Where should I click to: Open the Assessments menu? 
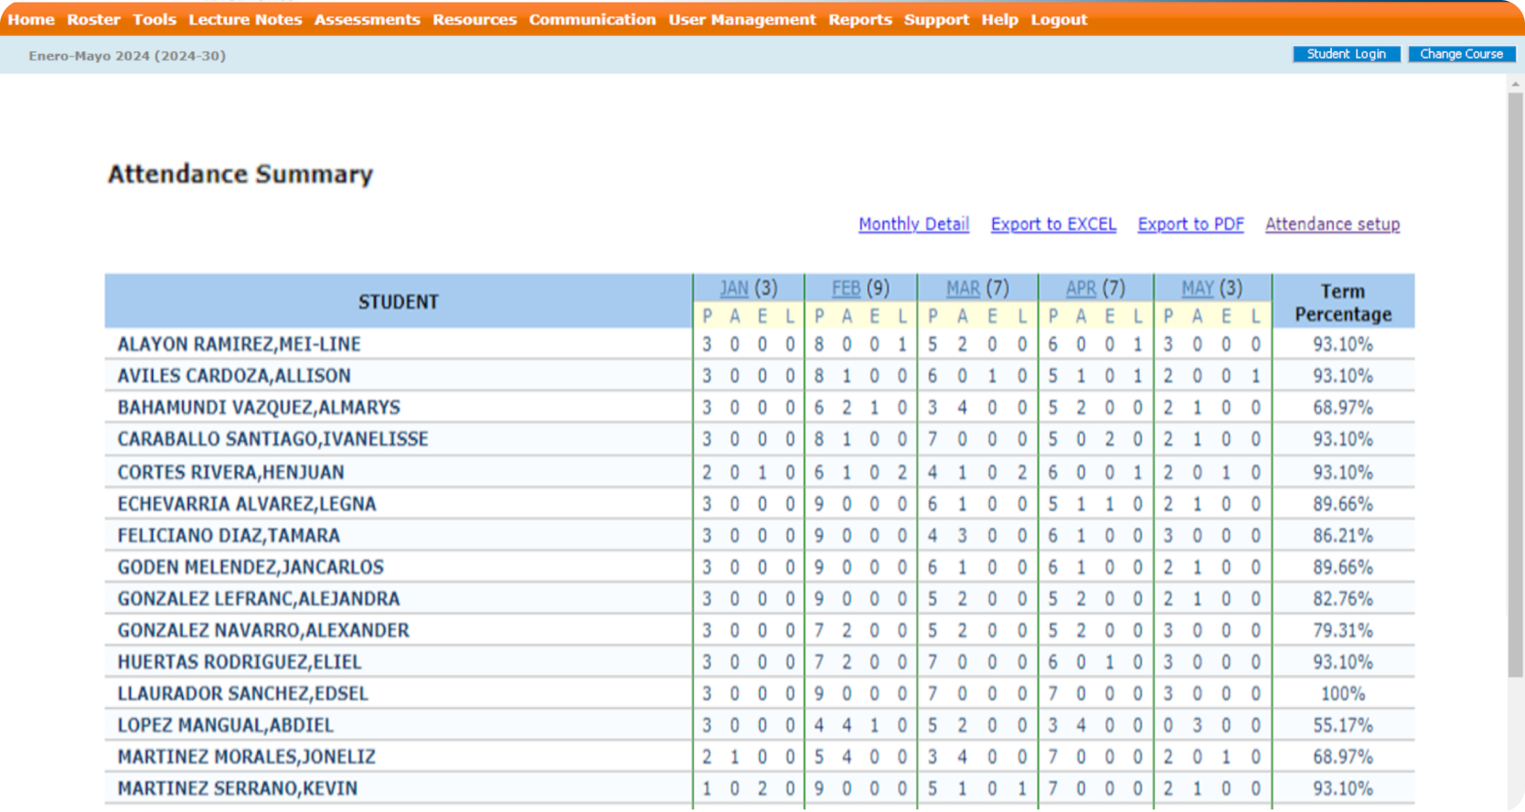[x=367, y=19]
